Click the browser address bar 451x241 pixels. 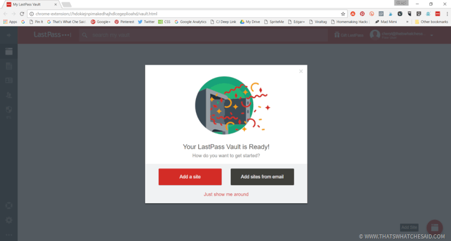coord(184,14)
